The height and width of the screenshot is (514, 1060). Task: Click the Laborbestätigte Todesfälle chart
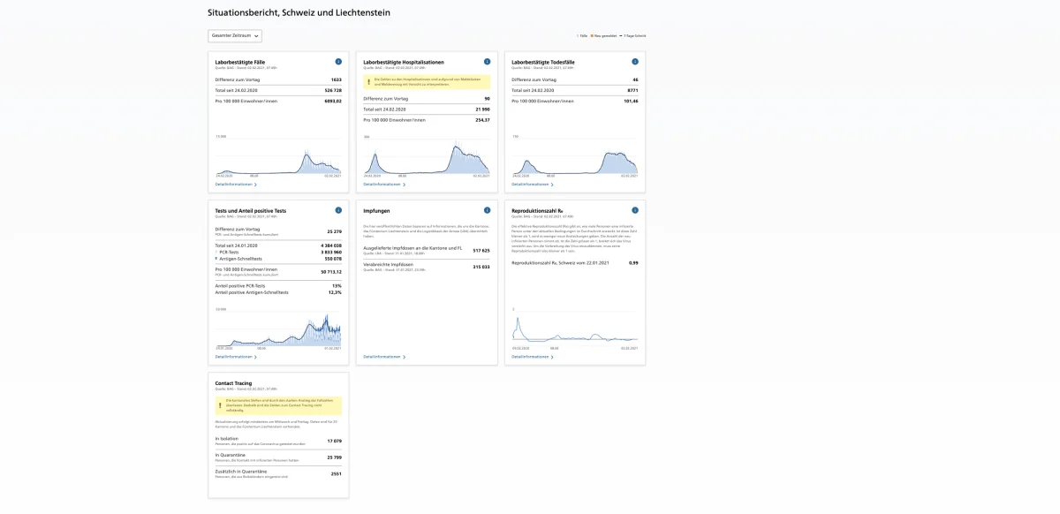pos(575,156)
